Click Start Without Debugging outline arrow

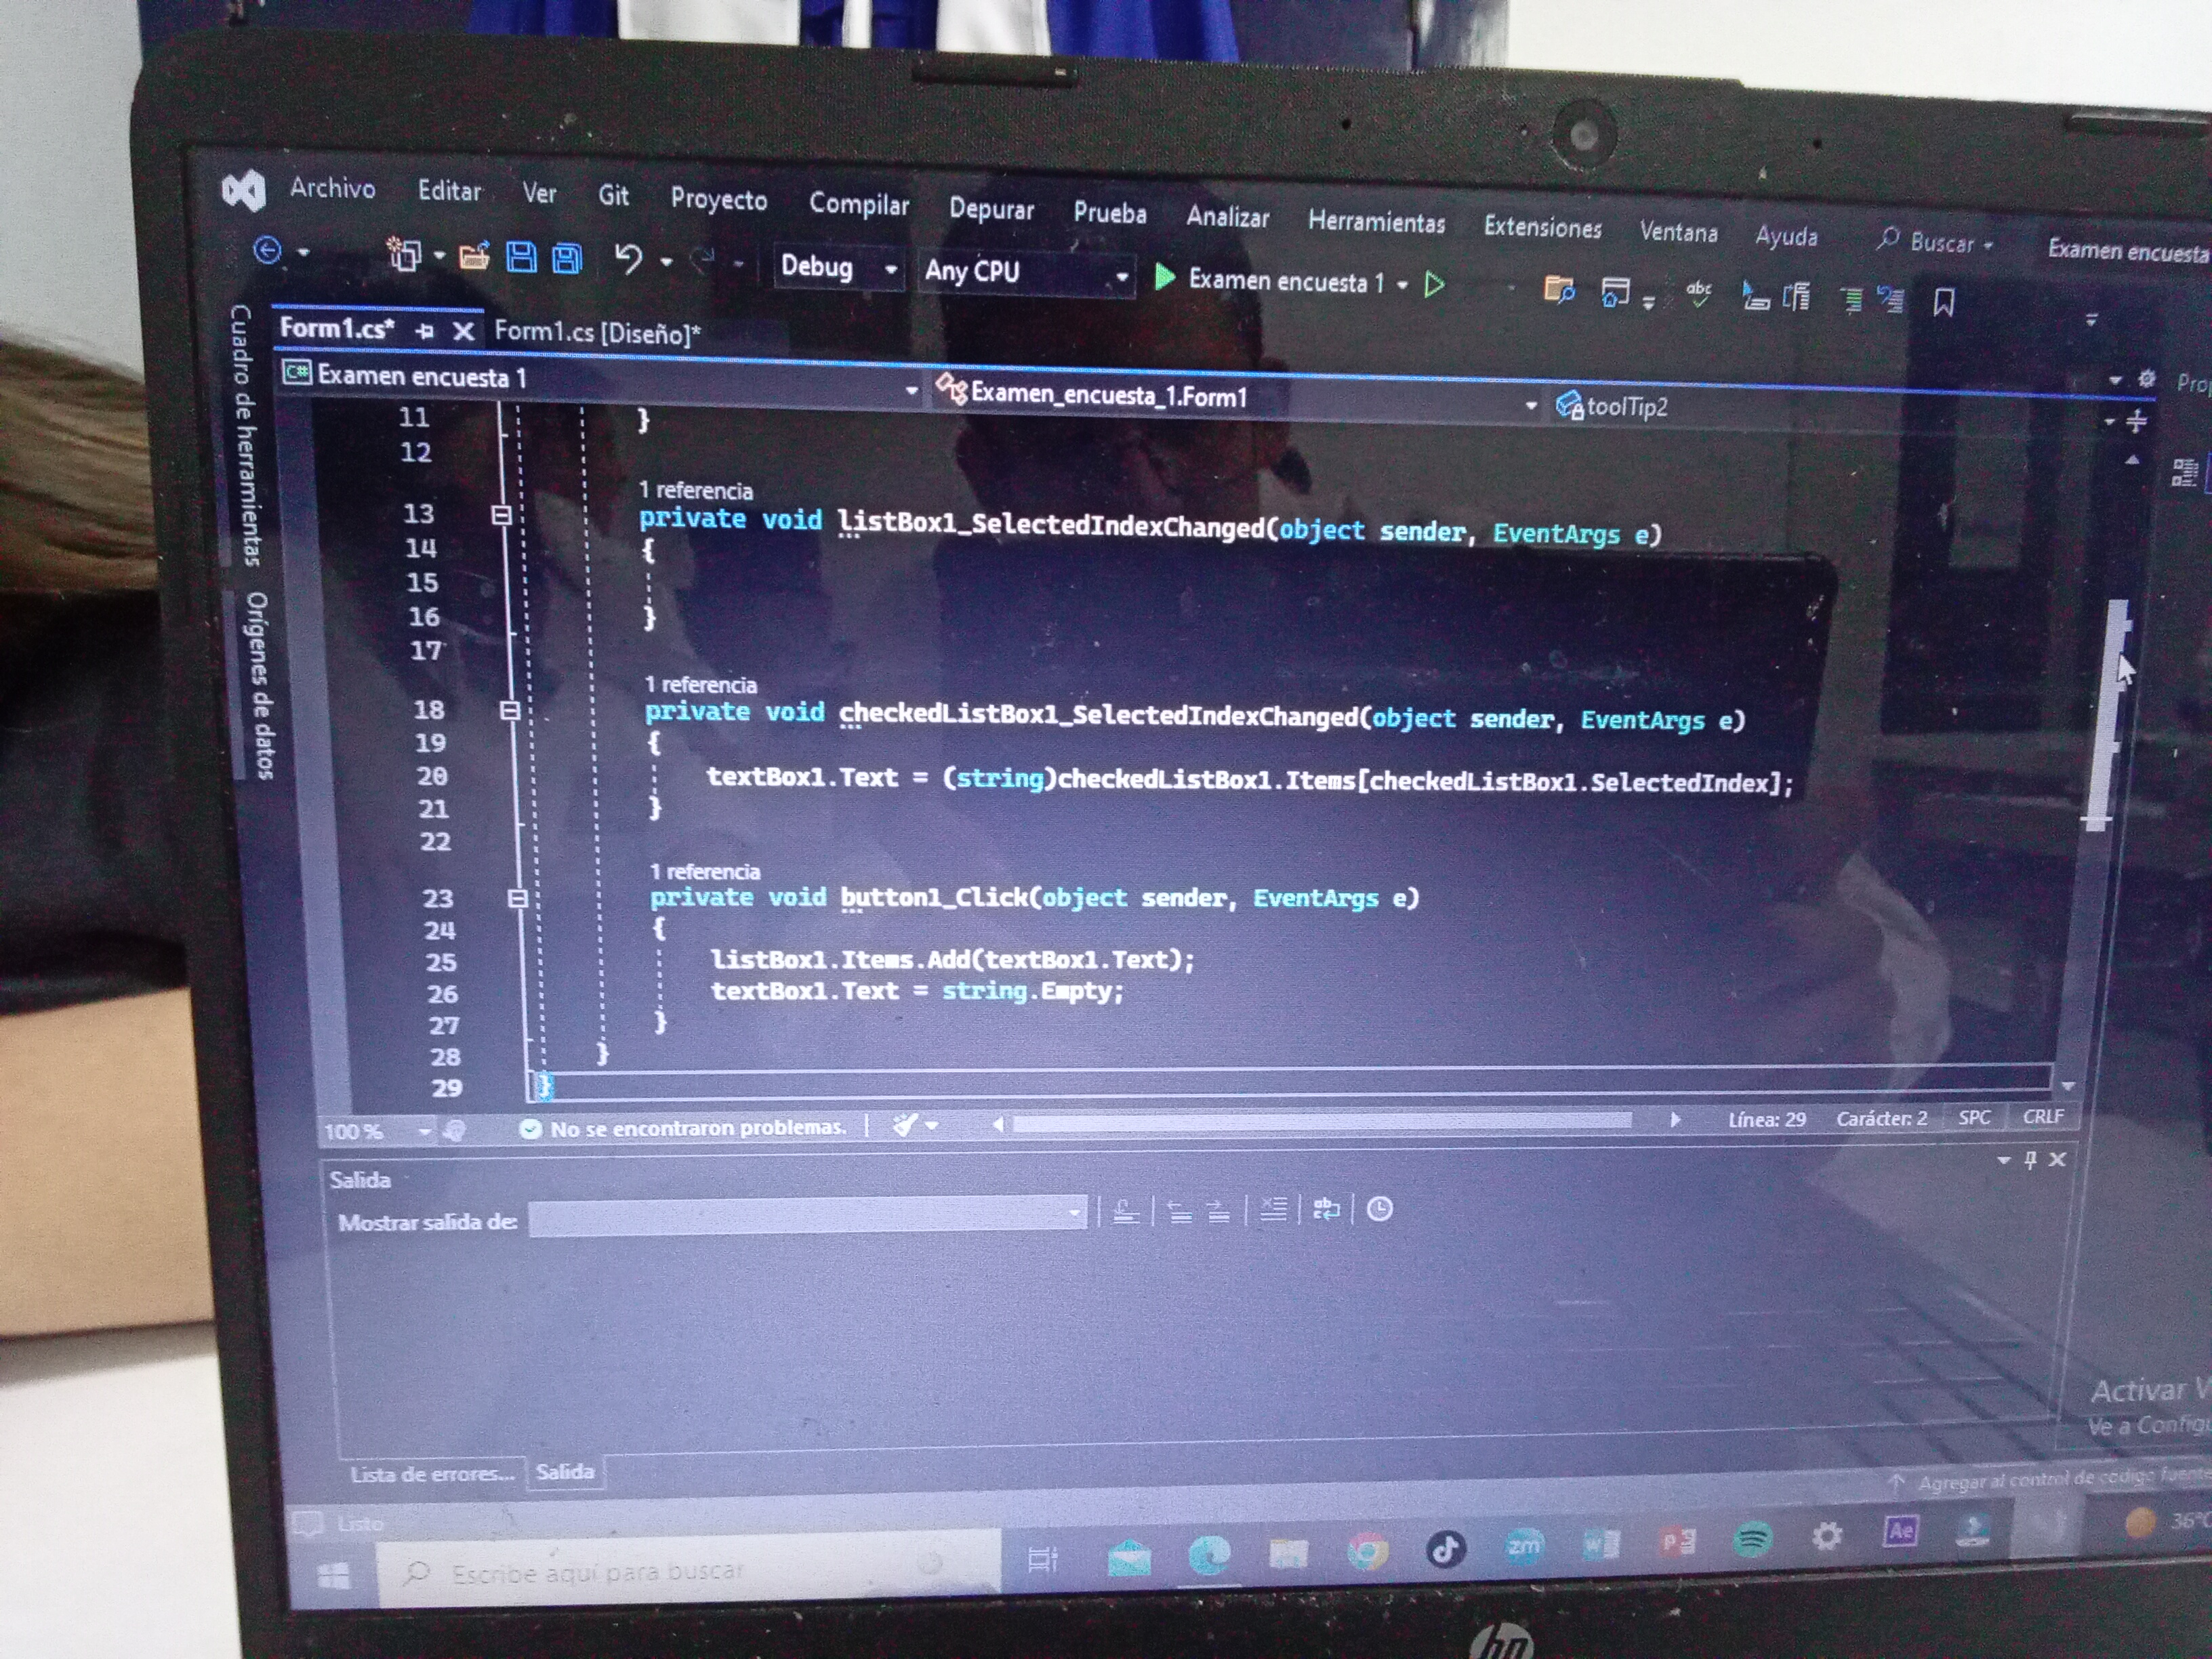click(1434, 285)
